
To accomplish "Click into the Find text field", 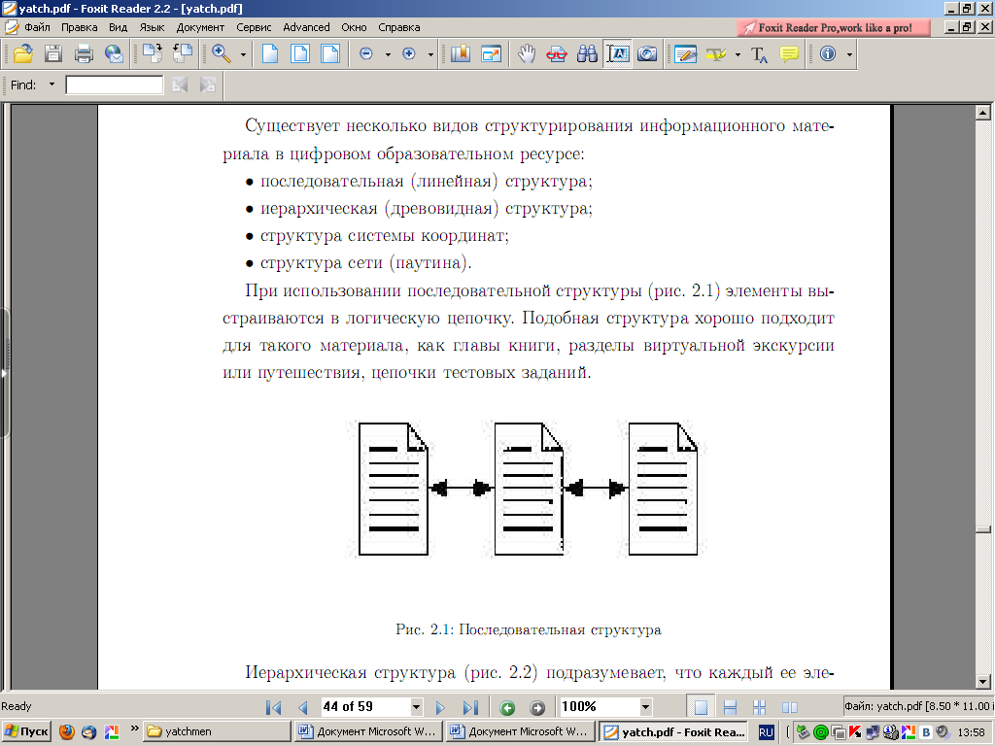I will [115, 85].
